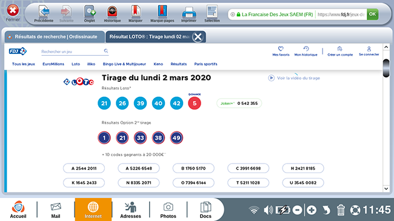
Task: Go forward with Suivante arrow
Action: click(x=66, y=14)
